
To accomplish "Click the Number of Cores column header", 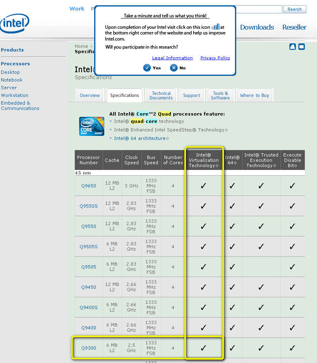I will 173,160.
